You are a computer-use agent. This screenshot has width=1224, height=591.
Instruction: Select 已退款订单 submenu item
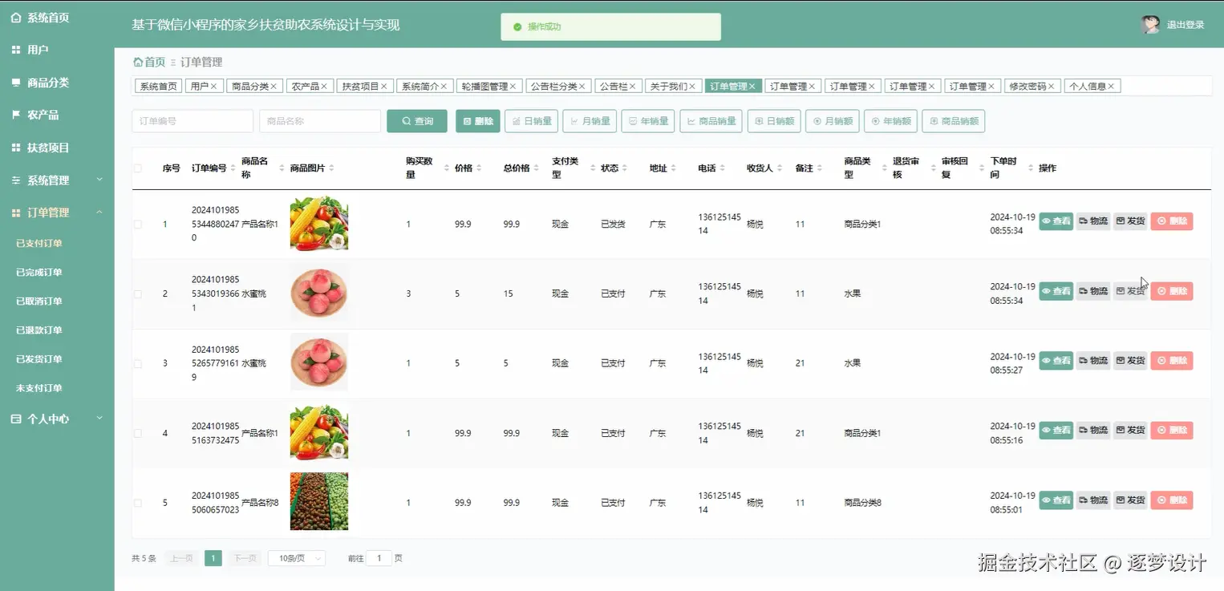(39, 330)
